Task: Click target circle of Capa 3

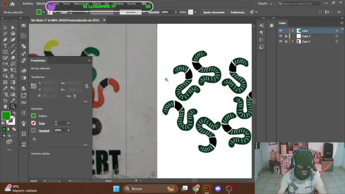Action: tap(337, 36)
